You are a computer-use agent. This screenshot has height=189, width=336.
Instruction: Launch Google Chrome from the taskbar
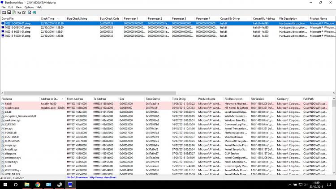tap(38, 185)
